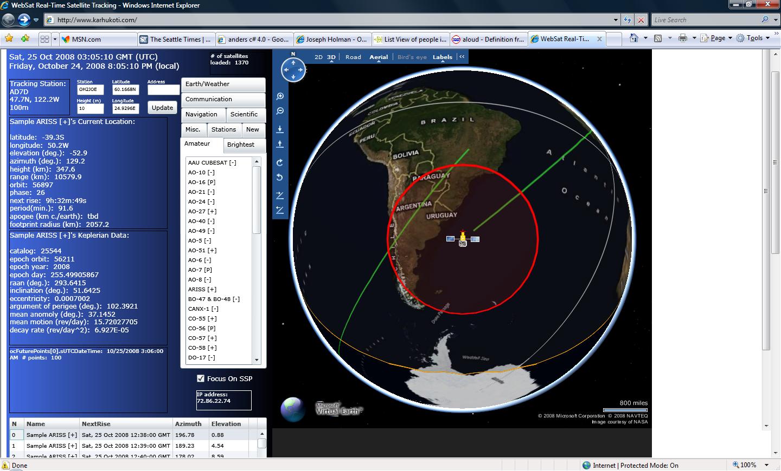
Task: Click the satellite marker on the map
Action: pyautogui.click(x=463, y=239)
